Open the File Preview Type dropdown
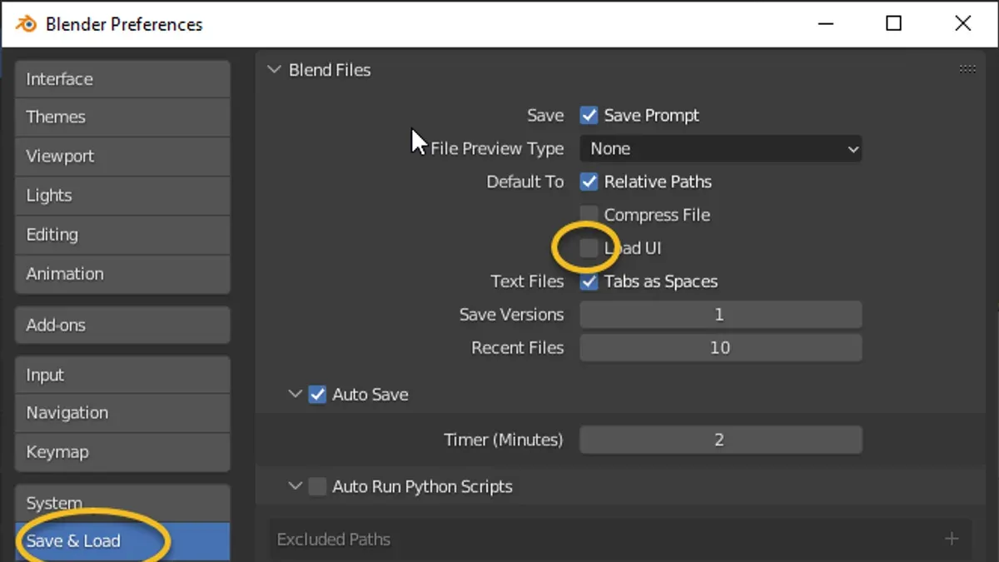 pyautogui.click(x=721, y=149)
